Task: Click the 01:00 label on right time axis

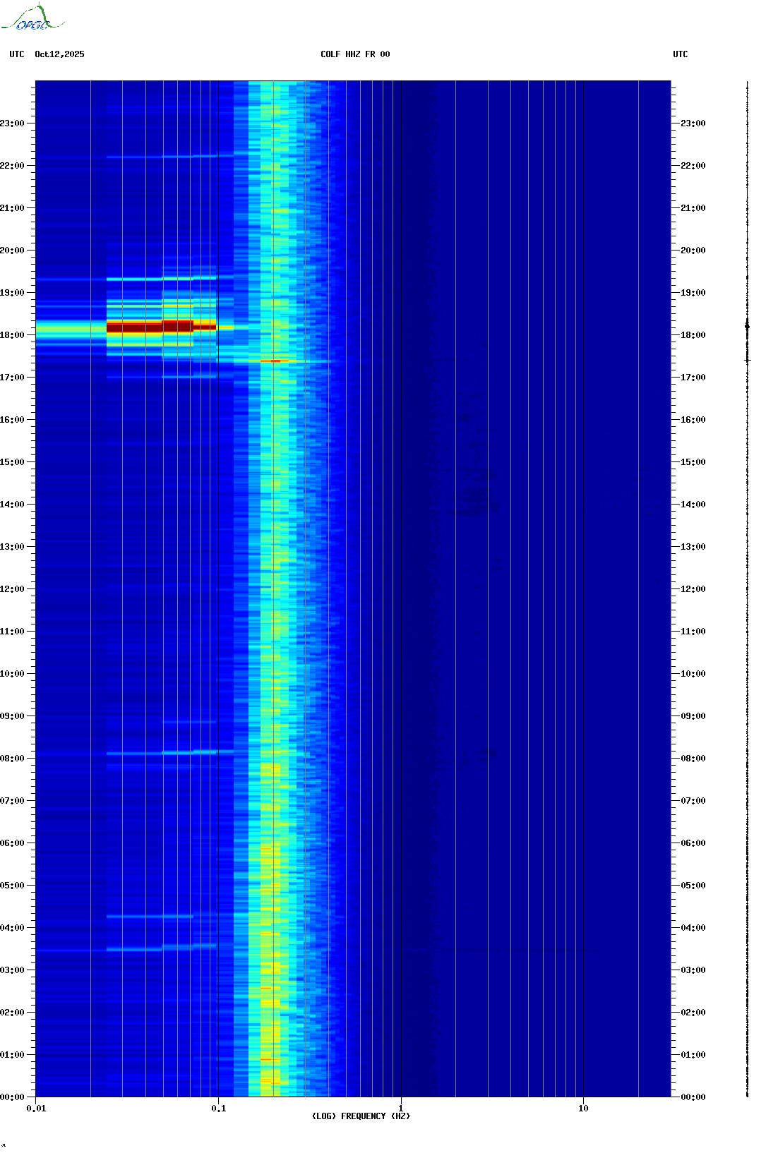Action: coord(693,1055)
